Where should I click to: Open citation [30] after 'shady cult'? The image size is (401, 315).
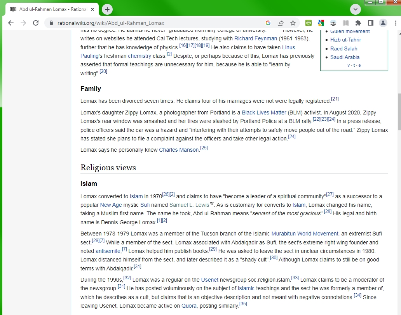274,258
